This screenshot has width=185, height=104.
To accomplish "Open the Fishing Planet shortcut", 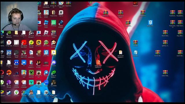I will pos(16,53).
